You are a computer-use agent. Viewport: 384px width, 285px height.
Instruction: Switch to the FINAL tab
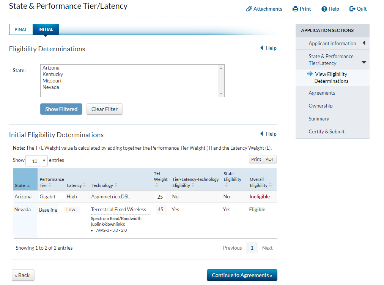pyautogui.click(x=21, y=30)
